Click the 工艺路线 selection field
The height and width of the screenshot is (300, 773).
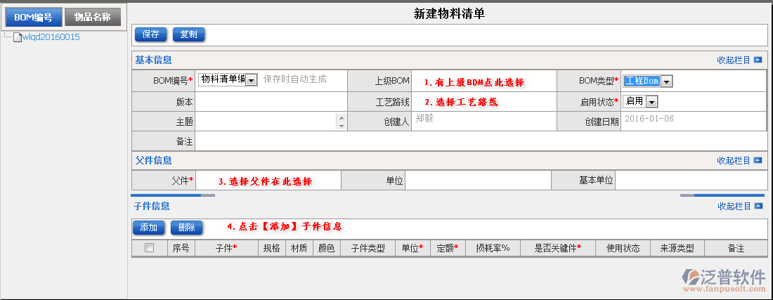click(x=484, y=102)
